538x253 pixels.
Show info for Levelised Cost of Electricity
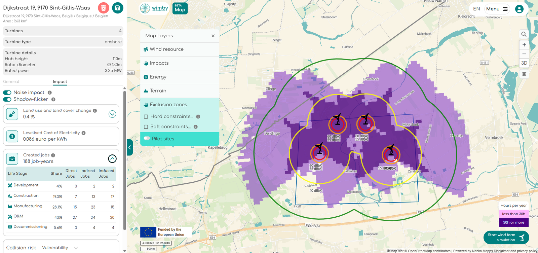tap(83, 133)
